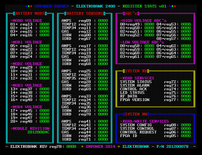
Task: Select the MOD0 VOLTAGE heading
Action: coord(27,21)
